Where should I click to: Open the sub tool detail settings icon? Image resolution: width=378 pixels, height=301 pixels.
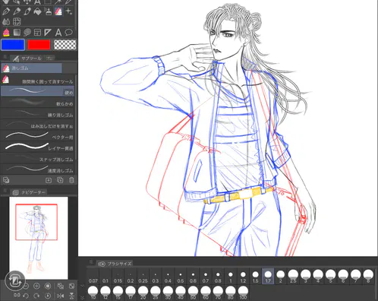(x=6, y=180)
